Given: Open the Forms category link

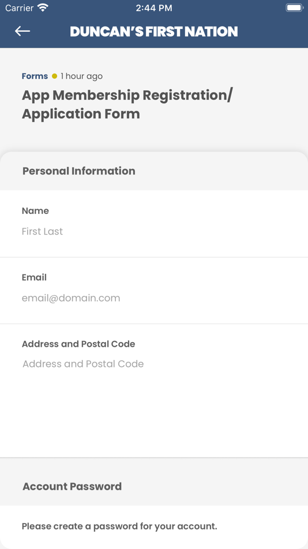Looking at the screenshot, I should (35, 76).
